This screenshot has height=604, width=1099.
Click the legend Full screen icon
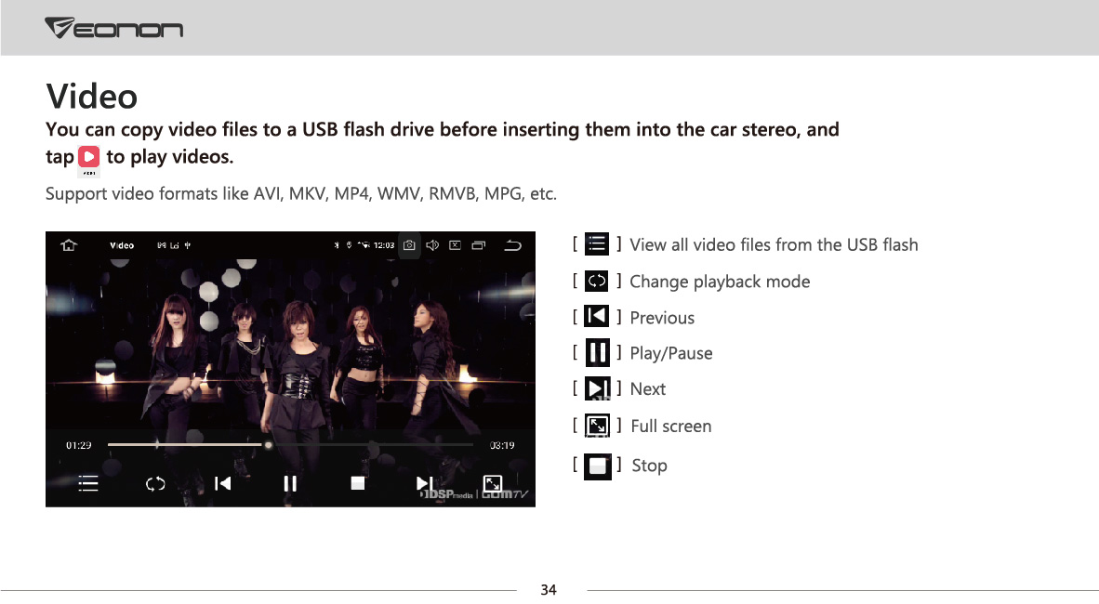pos(597,426)
